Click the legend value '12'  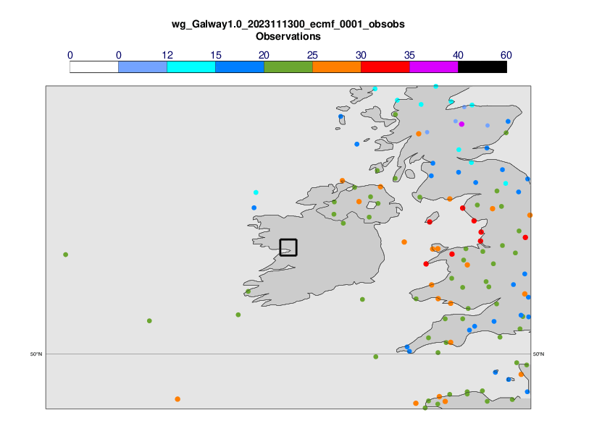[x=167, y=55]
